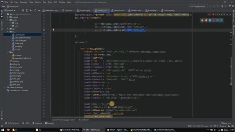Expand the mail folder
Viewport: 235px width, 132px height.
pos(10,26)
